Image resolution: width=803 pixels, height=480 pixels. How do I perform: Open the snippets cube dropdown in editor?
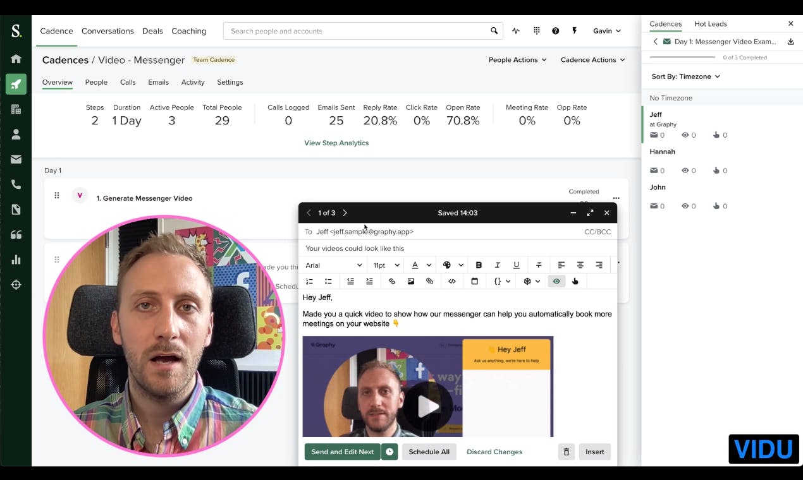click(532, 281)
